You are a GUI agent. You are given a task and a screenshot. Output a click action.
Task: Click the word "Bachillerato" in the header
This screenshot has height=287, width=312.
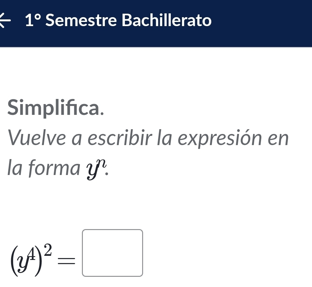[167, 21]
